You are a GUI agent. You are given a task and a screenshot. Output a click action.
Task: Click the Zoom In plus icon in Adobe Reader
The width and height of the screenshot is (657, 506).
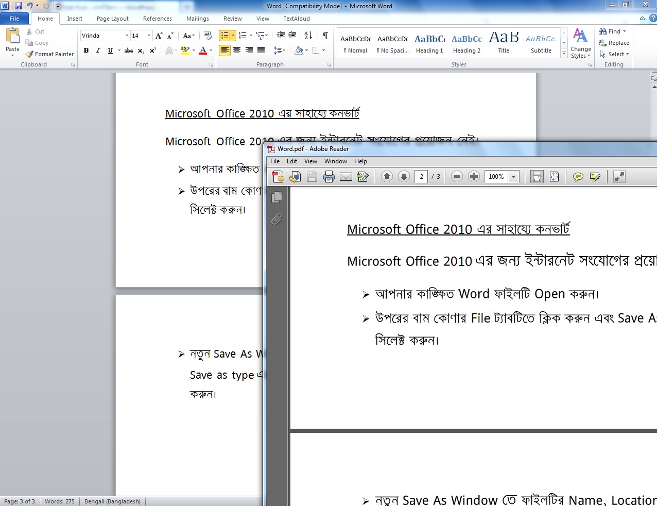click(x=474, y=177)
